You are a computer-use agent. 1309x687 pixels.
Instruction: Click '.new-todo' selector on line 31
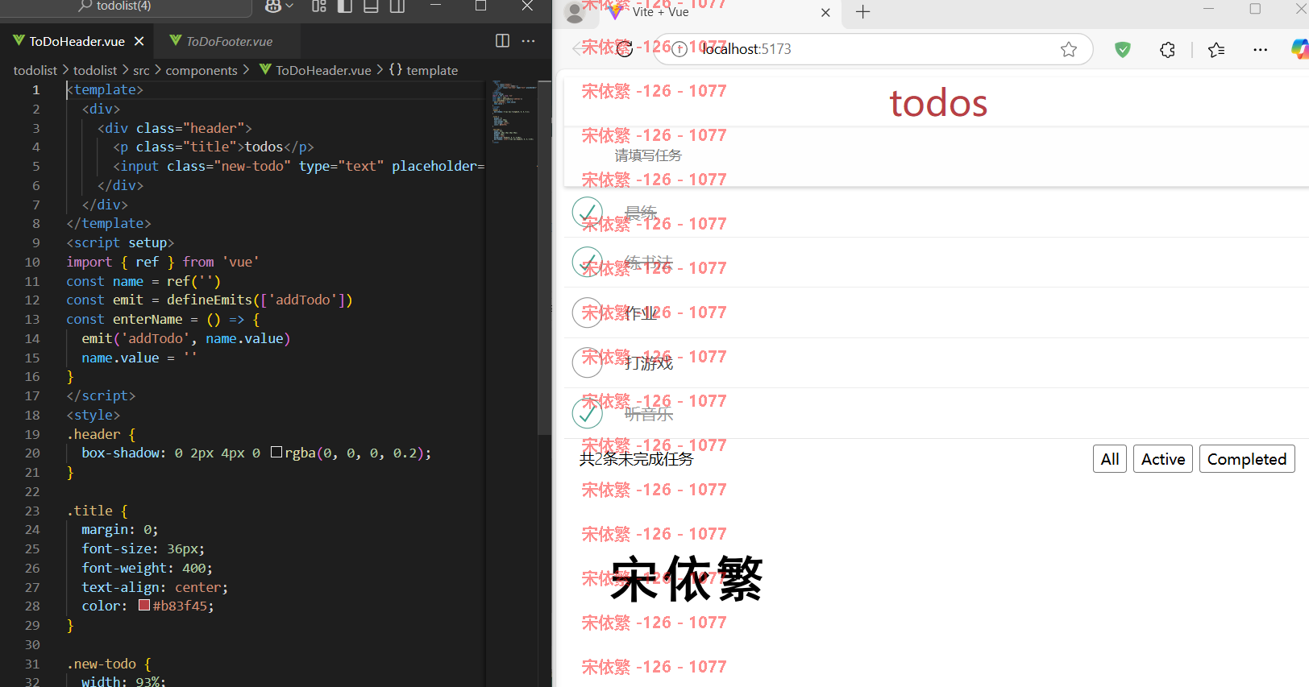pyautogui.click(x=102, y=664)
